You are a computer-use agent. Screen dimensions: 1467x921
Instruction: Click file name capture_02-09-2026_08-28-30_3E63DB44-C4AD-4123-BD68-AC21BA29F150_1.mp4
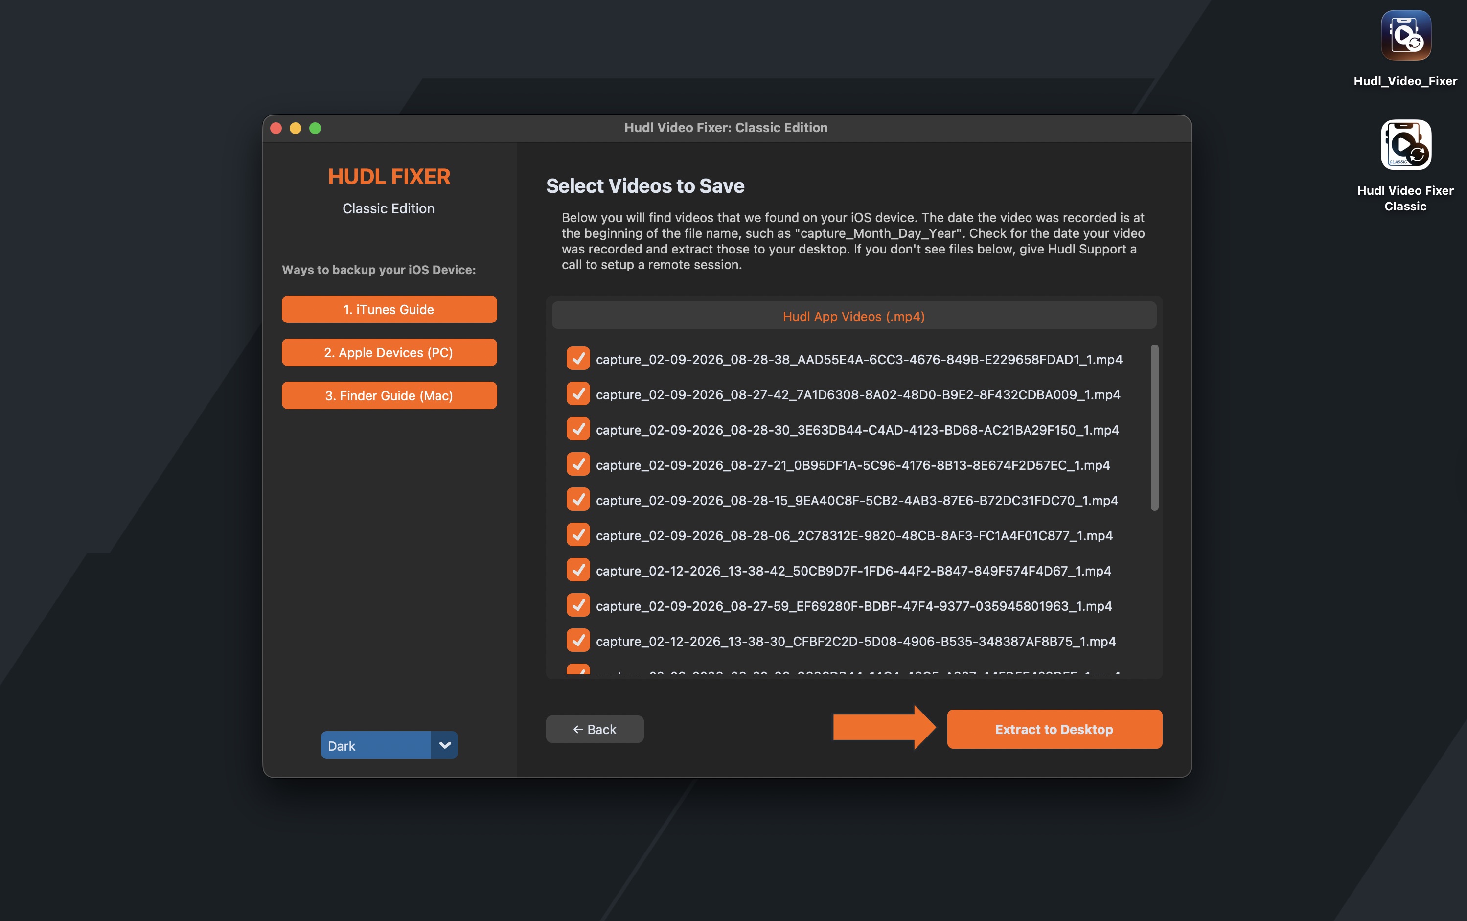point(857,430)
